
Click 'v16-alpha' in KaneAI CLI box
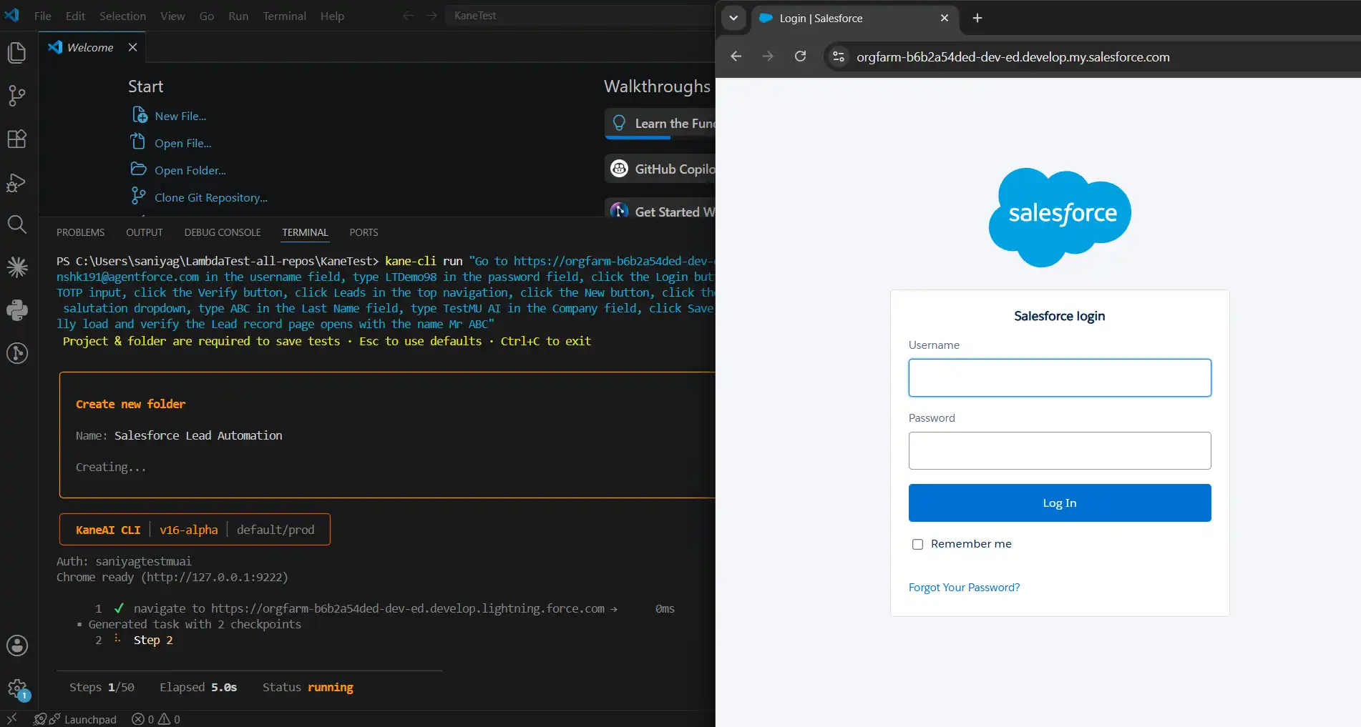tap(189, 530)
